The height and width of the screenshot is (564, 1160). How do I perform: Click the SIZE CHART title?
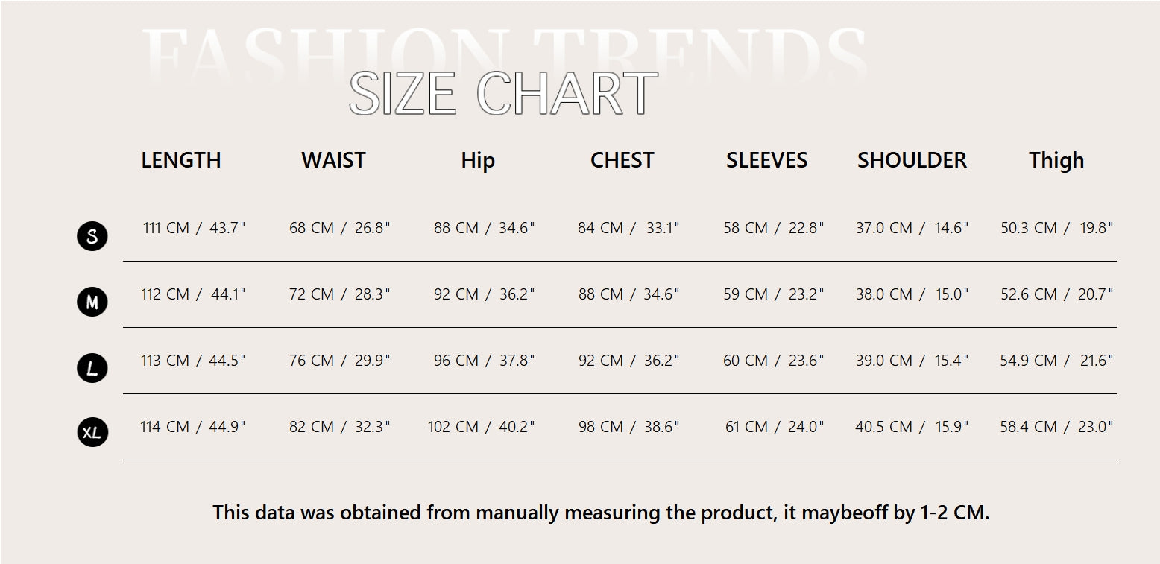(x=503, y=94)
